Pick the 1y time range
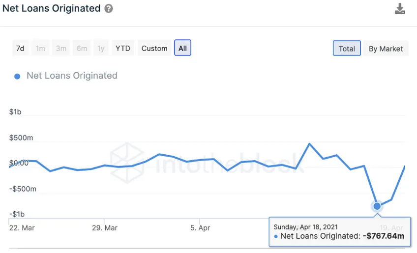 (x=101, y=48)
